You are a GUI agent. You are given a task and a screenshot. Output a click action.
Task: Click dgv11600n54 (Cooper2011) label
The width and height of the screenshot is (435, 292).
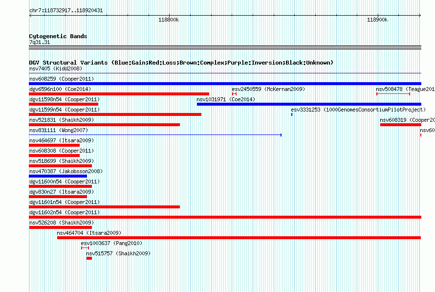click(65, 181)
